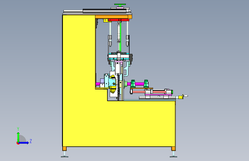The height and width of the screenshot is (161, 249).
Task: Select the yellow motor at the right rail end
Action: coord(180,97)
